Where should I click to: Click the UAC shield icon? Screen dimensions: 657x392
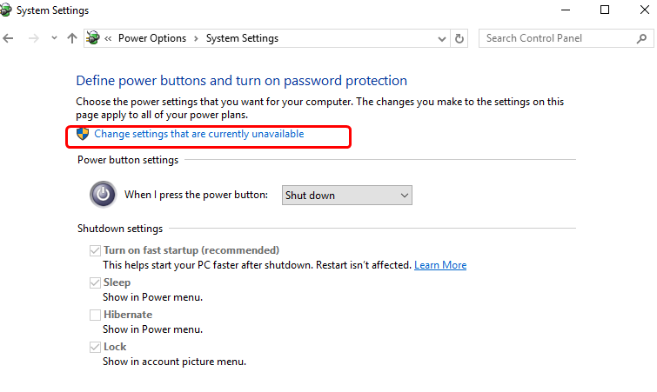[83, 135]
